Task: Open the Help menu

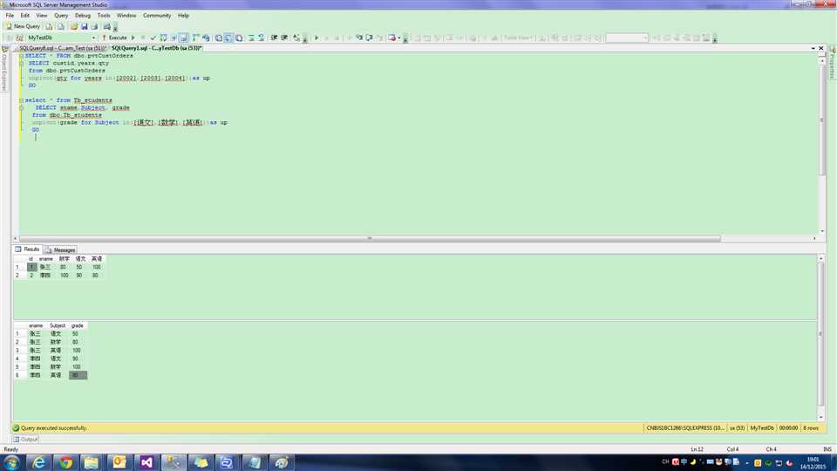Action: 184,16
